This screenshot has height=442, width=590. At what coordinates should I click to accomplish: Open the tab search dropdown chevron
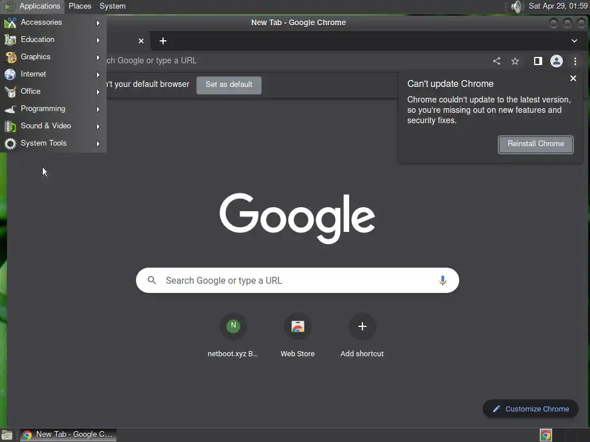coord(574,41)
